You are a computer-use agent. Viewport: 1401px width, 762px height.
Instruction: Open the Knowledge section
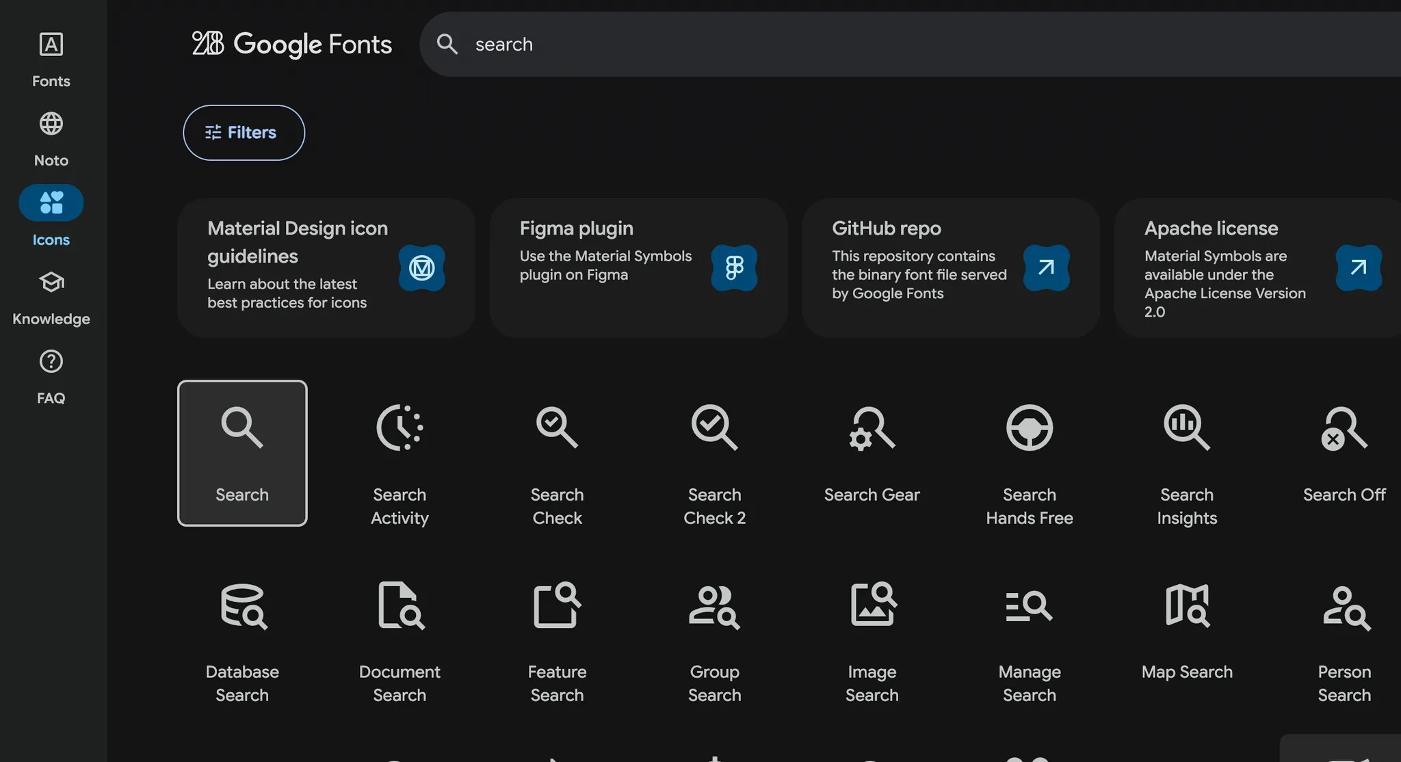point(51,297)
